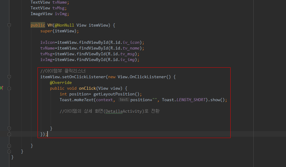286x167 pixels.
Task: Click the 'show()' call on the Toast line
Action: point(217,100)
